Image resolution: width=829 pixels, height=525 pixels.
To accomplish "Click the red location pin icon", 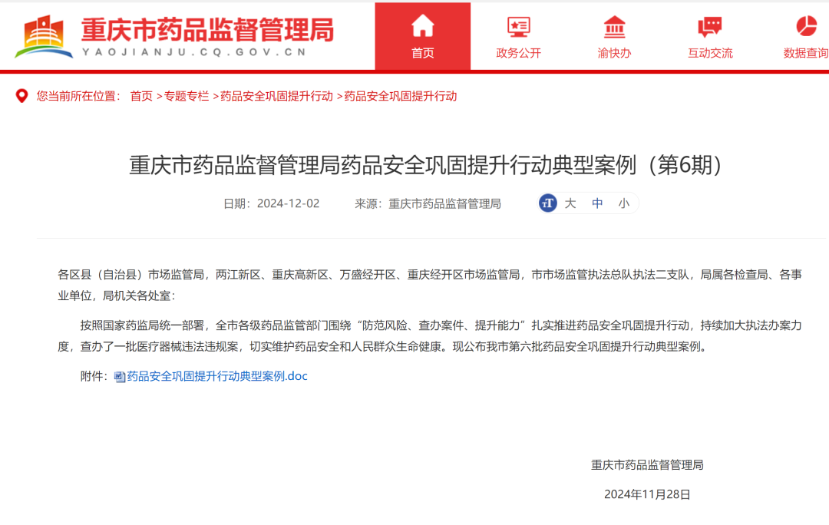I will pos(21,95).
